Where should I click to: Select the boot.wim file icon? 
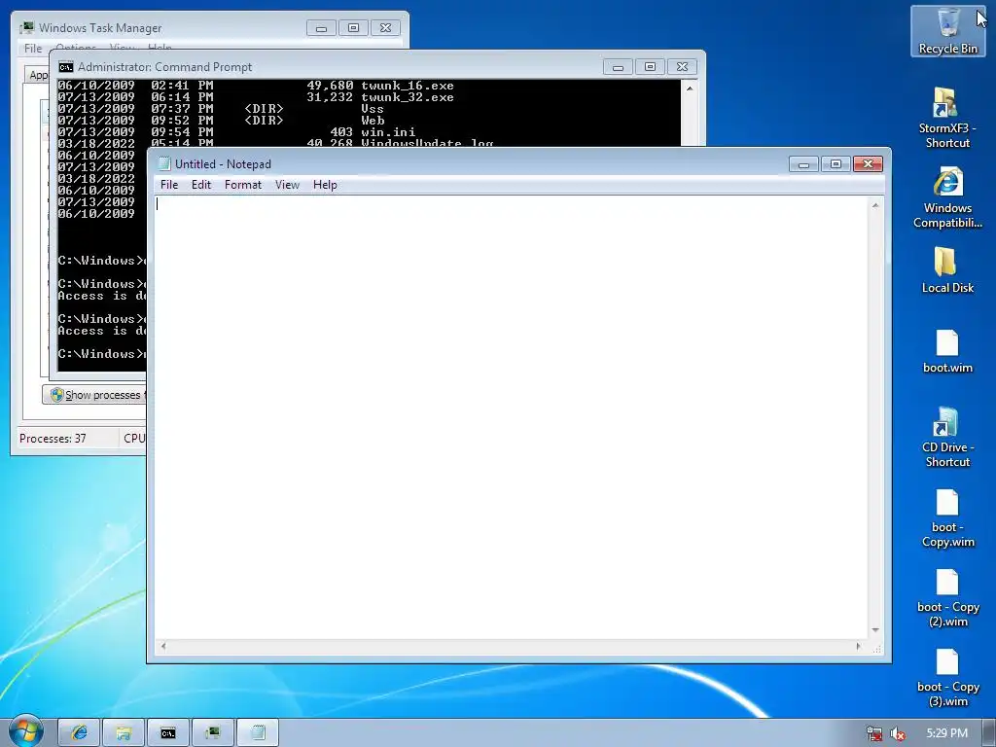coord(947,351)
